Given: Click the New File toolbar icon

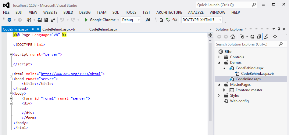Looking at the screenshot, I should (29, 20).
